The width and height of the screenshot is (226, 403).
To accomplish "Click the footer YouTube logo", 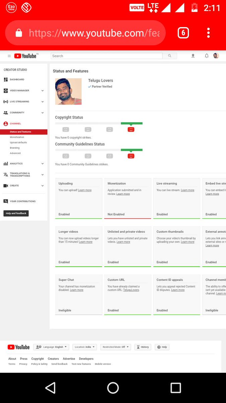I will click(18, 347).
